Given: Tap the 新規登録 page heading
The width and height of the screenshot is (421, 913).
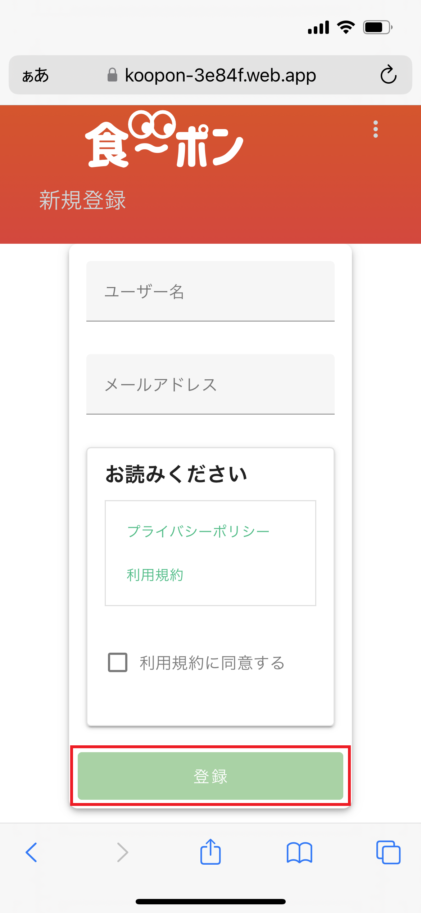Looking at the screenshot, I should pos(82,200).
